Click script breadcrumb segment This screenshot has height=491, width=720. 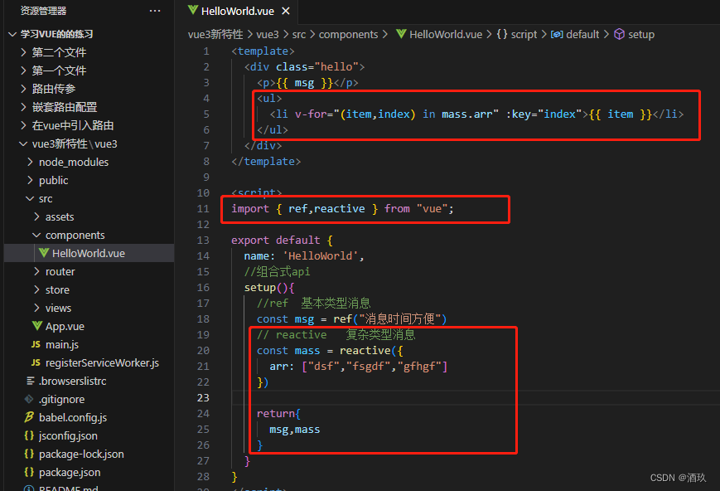pos(524,35)
